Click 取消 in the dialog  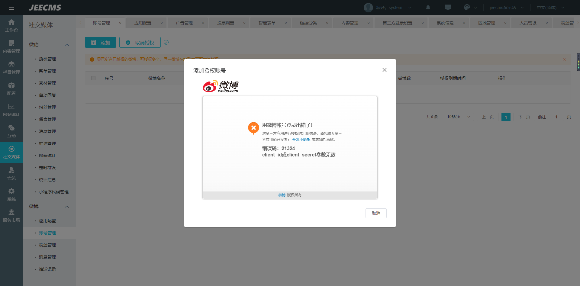[x=376, y=213]
